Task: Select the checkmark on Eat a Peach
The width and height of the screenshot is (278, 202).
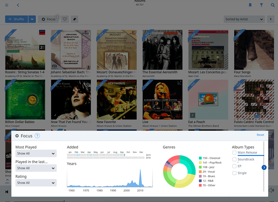Action: click(x=193, y=115)
